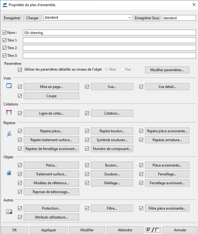Close the Propriétés du plan d'ensemble dialog
198x234 pixels.
(x=193, y=4)
